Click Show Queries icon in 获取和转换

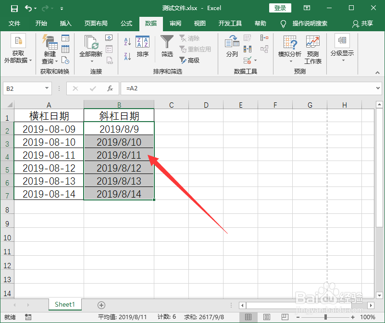point(65,38)
